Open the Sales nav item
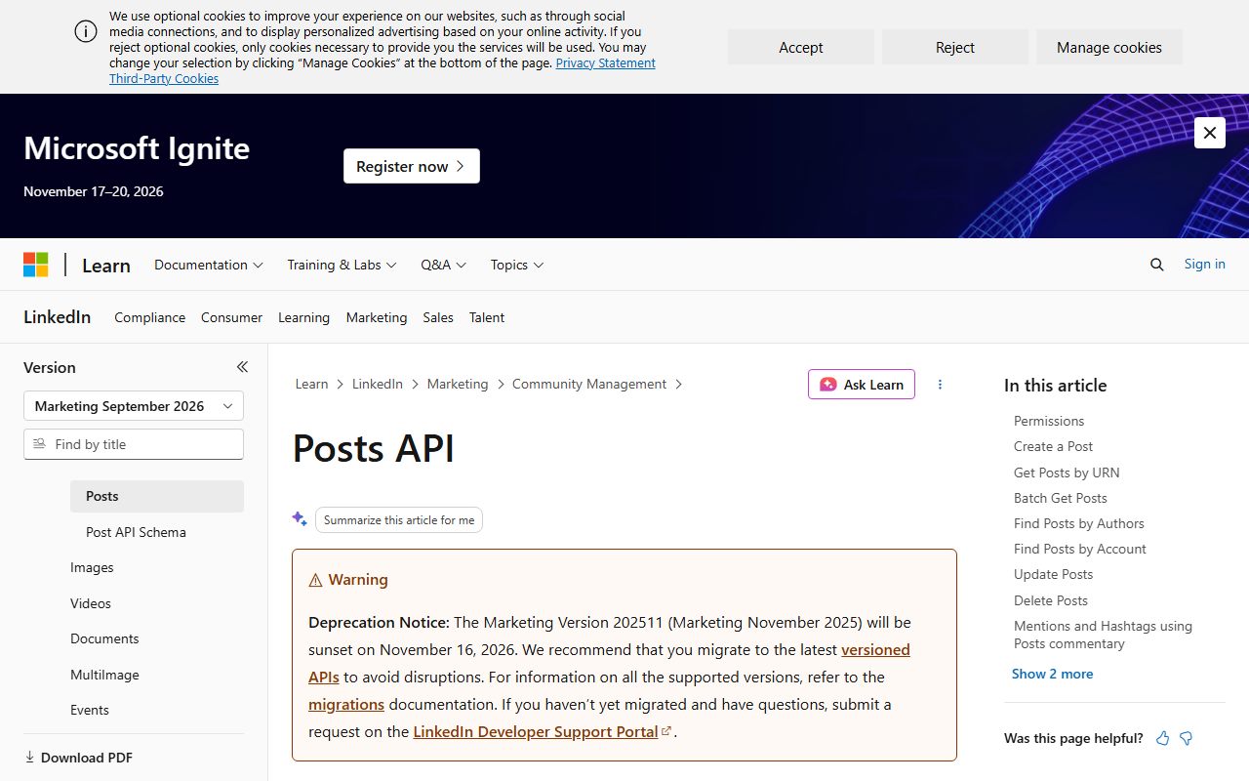This screenshot has height=781, width=1249. pos(438,317)
